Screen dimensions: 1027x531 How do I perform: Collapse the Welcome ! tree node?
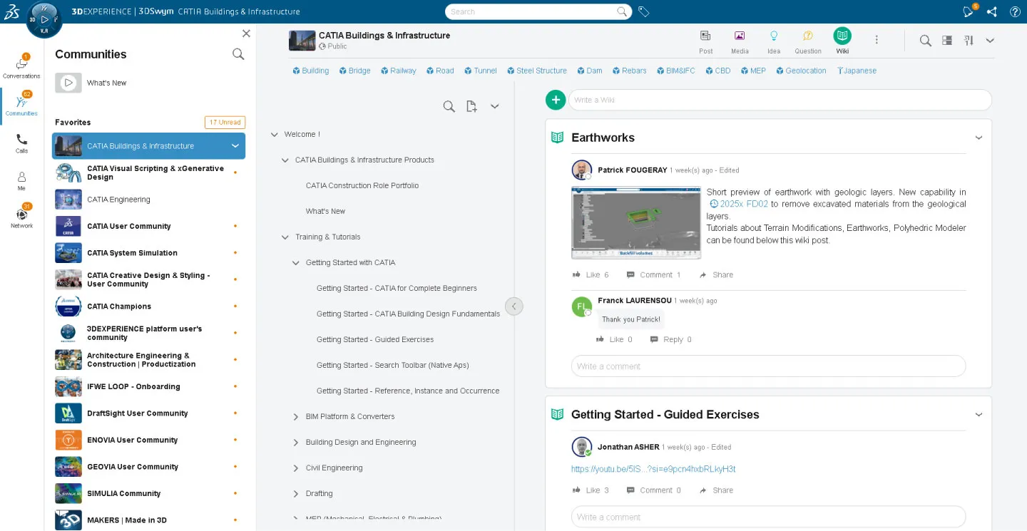coord(275,134)
